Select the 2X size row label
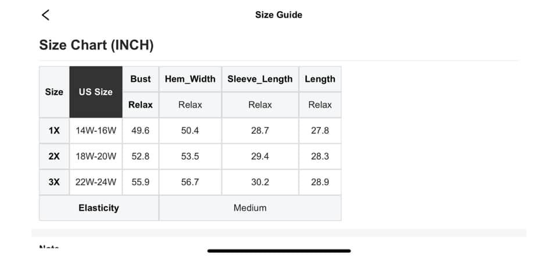The width and height of the screenshot is (558, 258). [54, 156]
